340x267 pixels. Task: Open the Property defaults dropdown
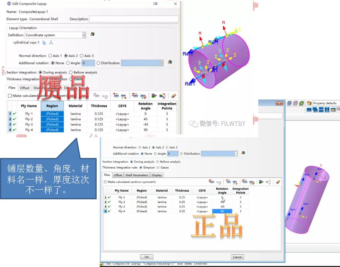(x=325, y=103)
